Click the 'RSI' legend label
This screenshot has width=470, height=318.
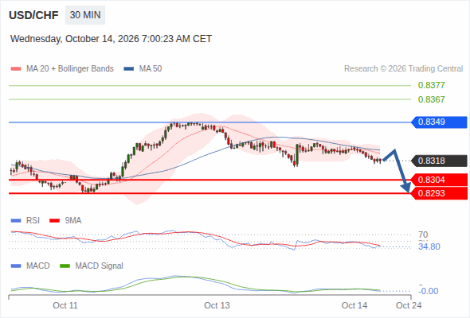pos(33,221)
